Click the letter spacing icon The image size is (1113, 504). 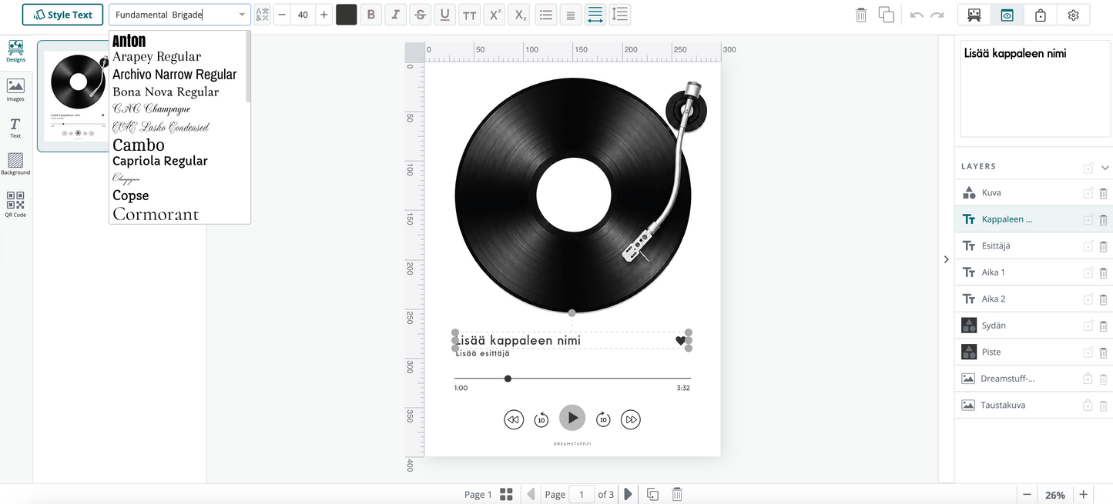coord(595,15)
